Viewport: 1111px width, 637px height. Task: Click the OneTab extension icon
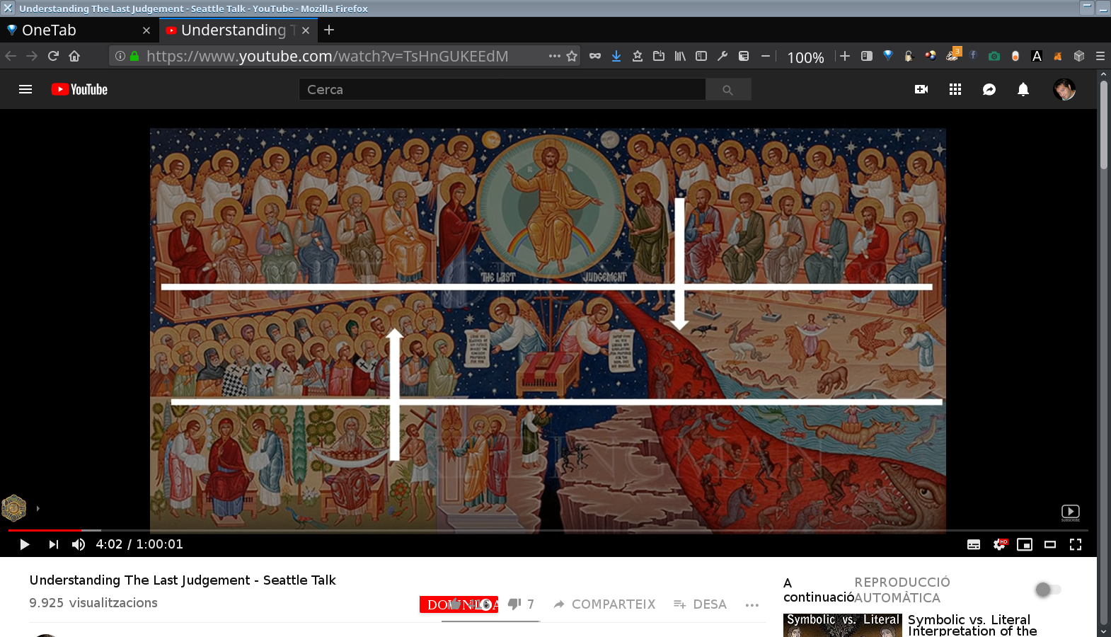point(888,56)
